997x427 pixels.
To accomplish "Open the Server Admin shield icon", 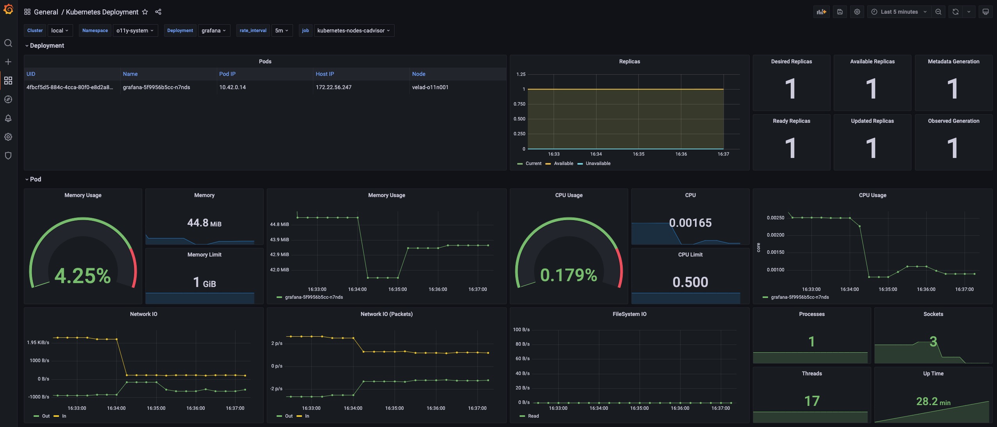I will tap(8, 156).
